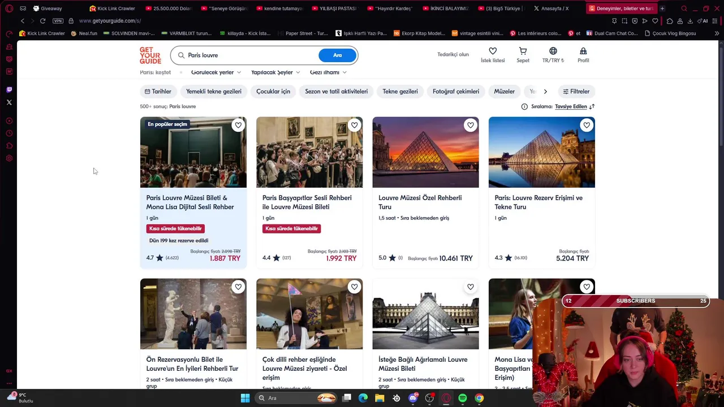The image size is (724, 407).
Task: Open Paris Başyapıtlar Sesli Rehberi card title
Action: click(307, 202)
